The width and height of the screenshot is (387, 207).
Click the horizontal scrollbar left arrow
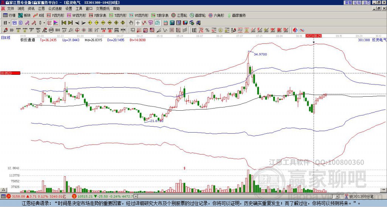pos(135,196)
